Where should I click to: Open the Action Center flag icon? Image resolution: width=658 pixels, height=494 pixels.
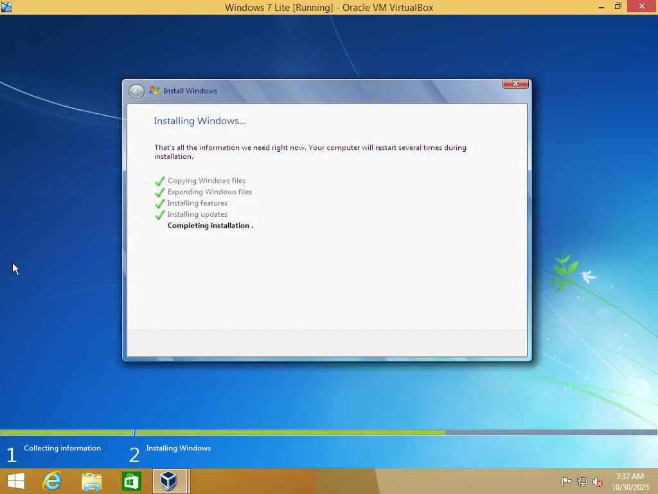pyautogui.click(x=566, y=481)
